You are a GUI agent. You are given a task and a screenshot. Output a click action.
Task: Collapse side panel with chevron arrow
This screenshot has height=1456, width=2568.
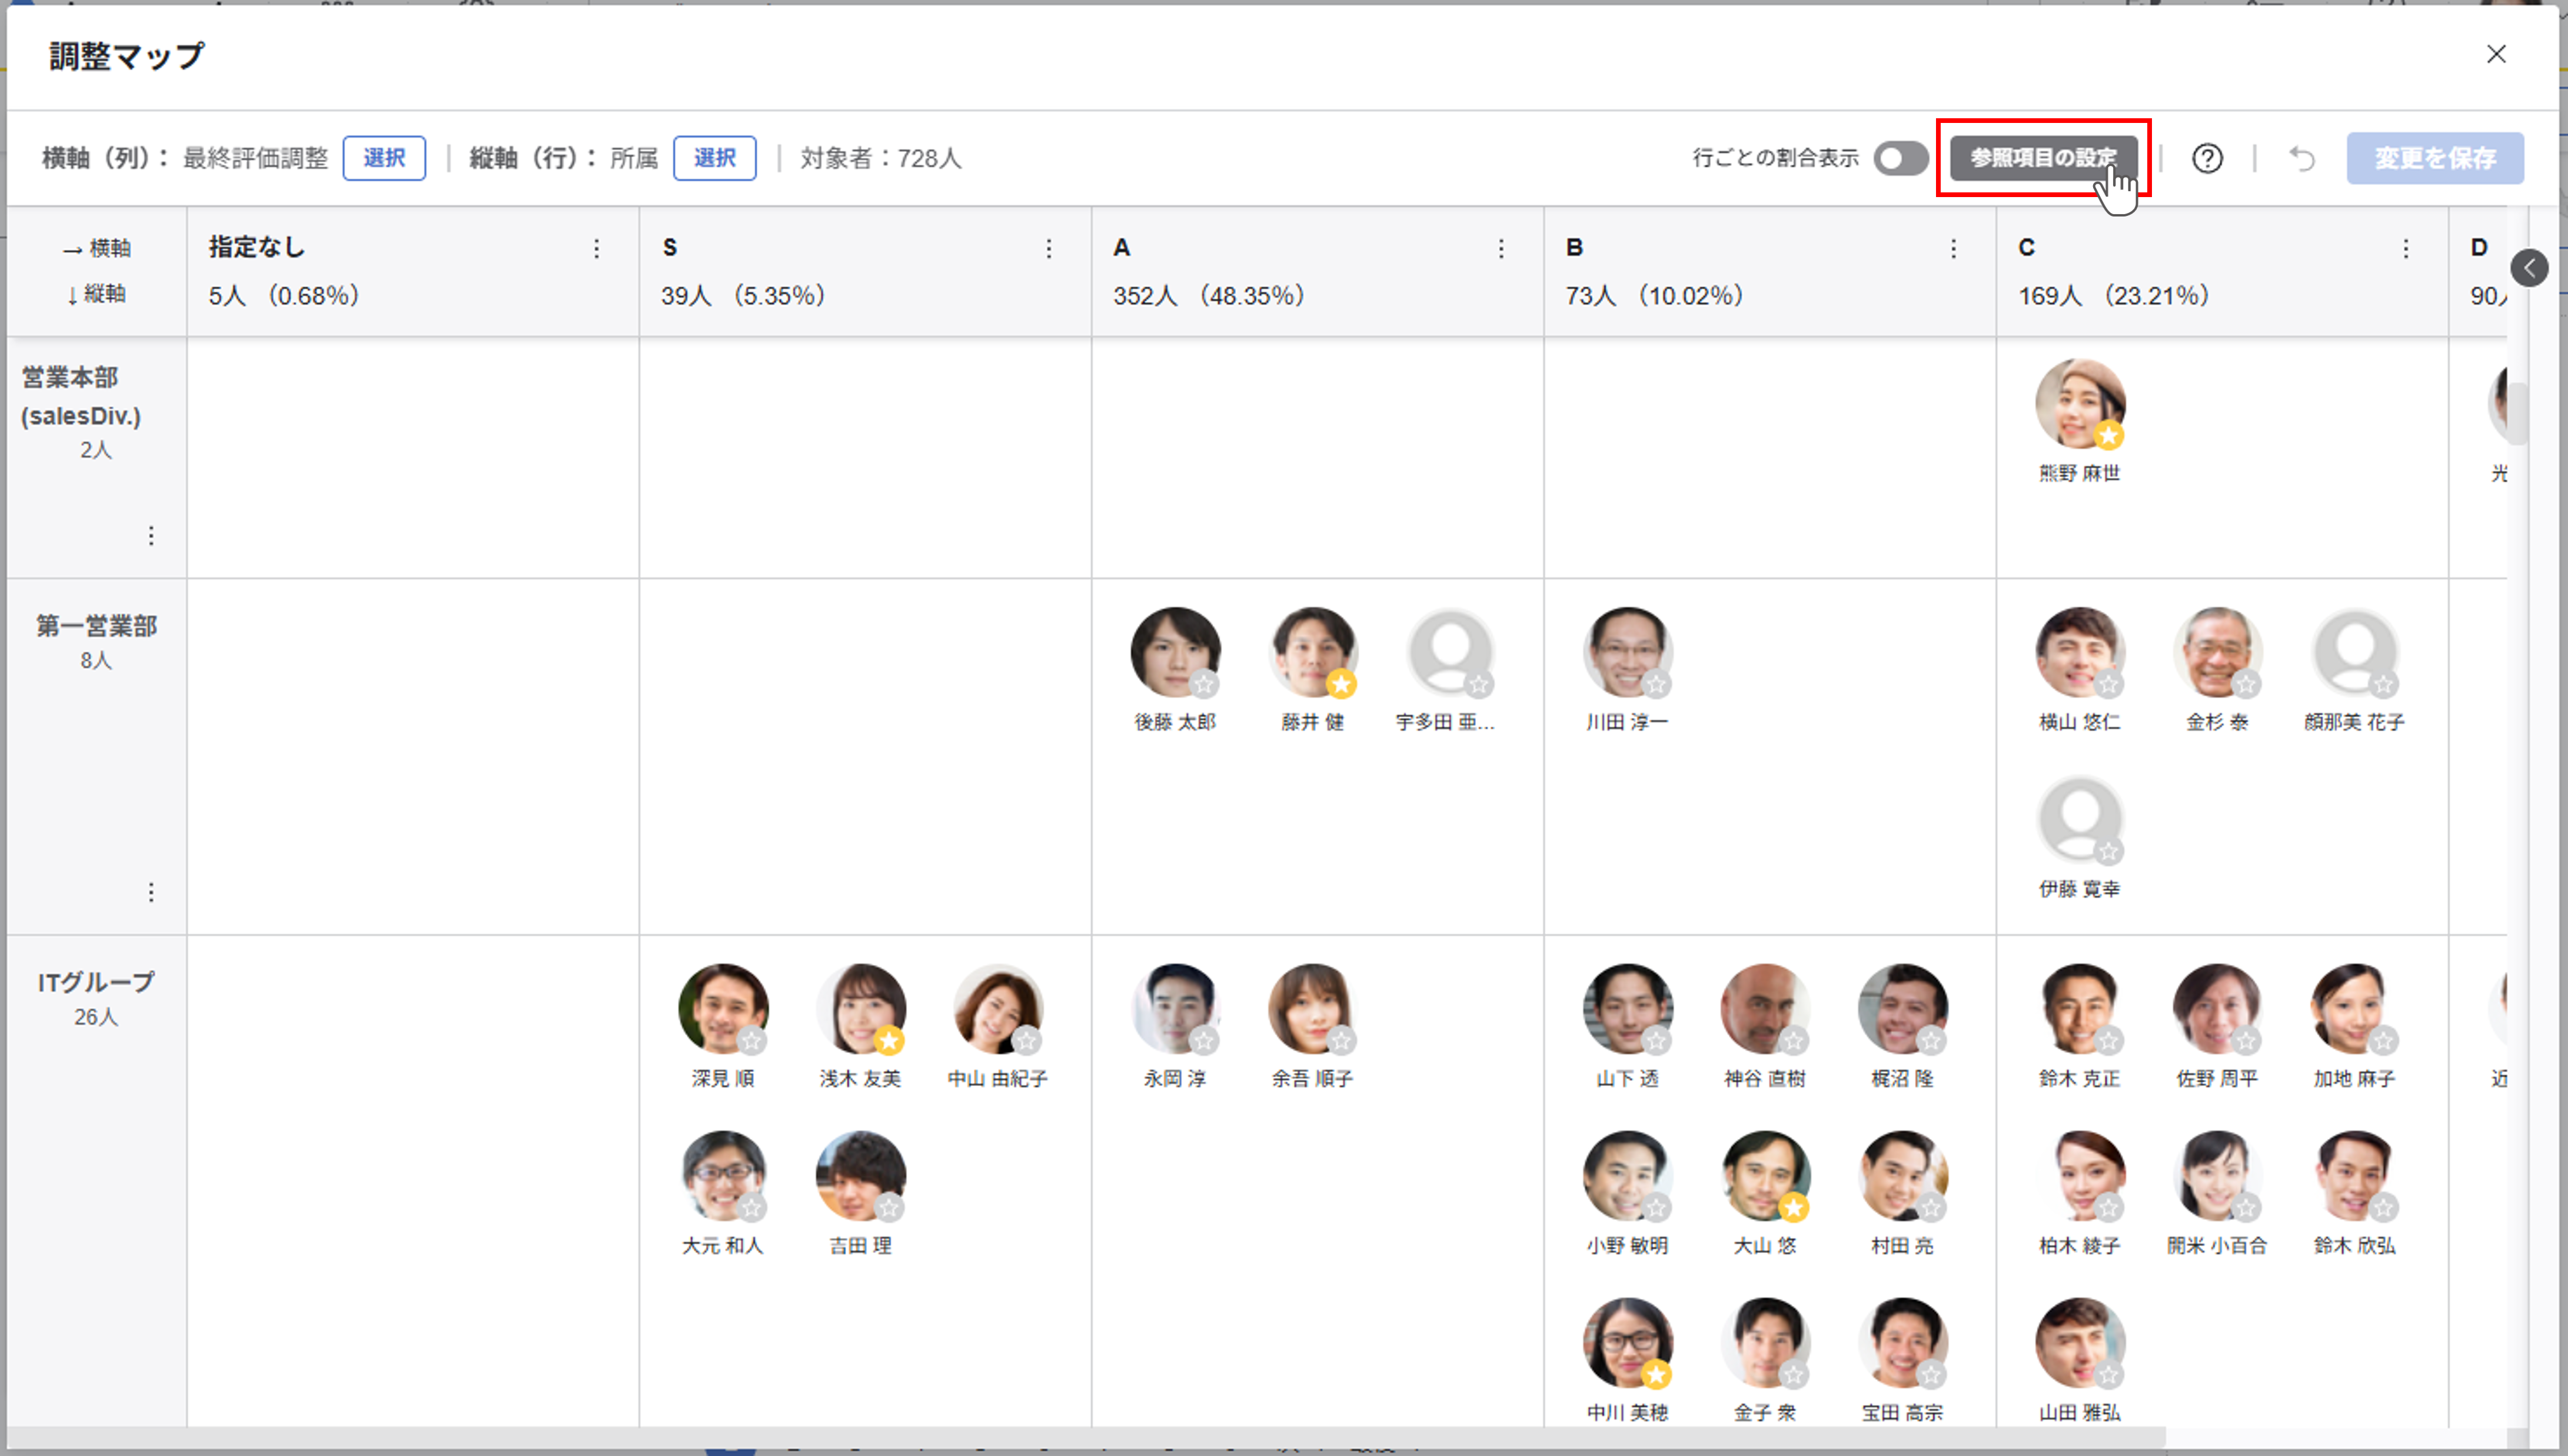point(2529,267)
